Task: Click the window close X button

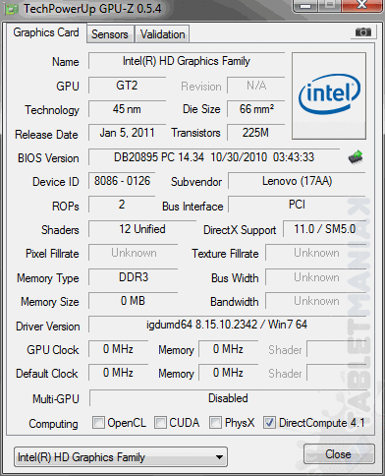Action: (362, 5)
